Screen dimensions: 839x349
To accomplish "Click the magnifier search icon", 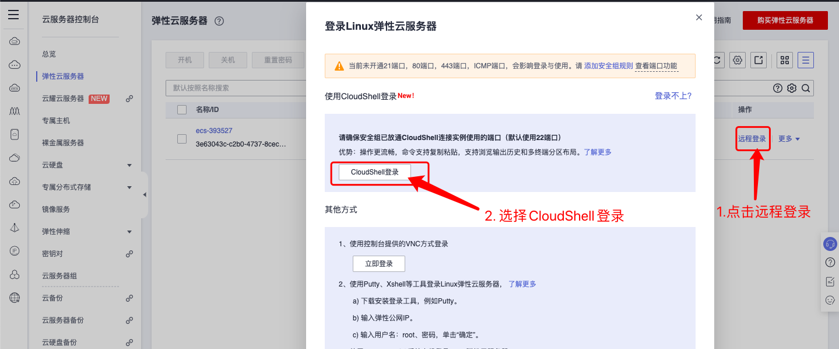I will (806, 88).
